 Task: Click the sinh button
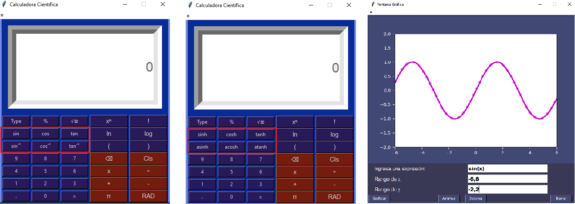tap(202, 134)
